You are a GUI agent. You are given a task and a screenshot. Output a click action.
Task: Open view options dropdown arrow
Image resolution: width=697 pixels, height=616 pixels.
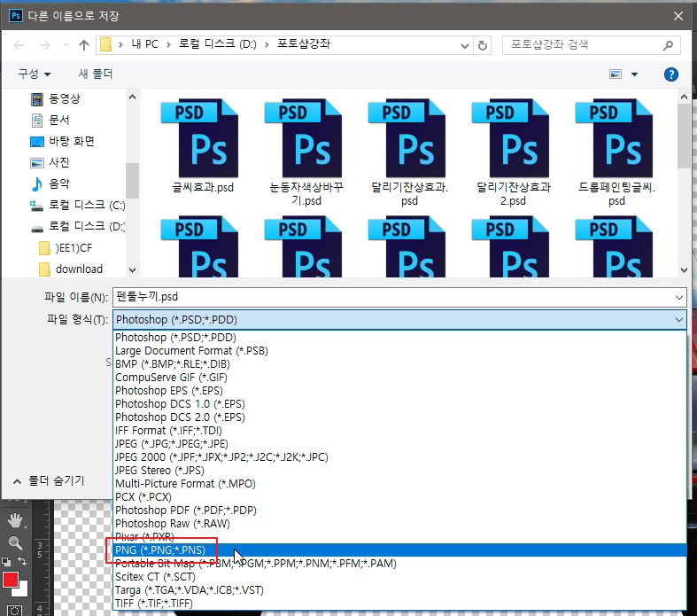point(634,74)
